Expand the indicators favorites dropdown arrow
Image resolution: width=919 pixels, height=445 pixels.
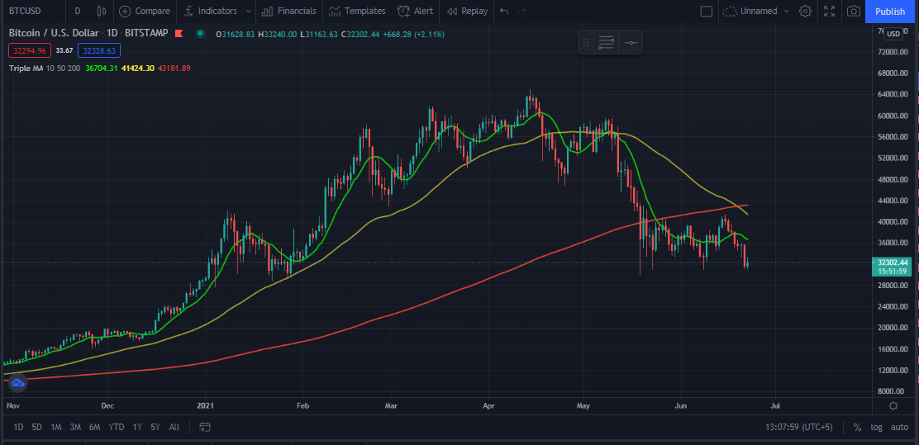(x=249, y=11)
